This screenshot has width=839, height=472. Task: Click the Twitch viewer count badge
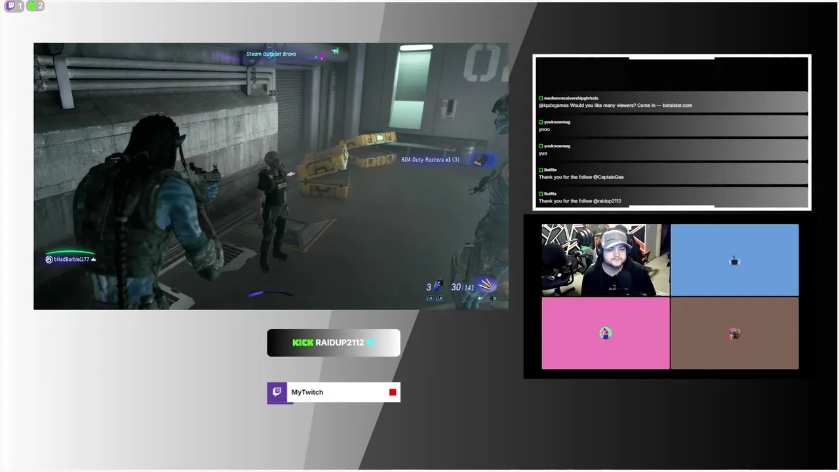click(14, 6)
